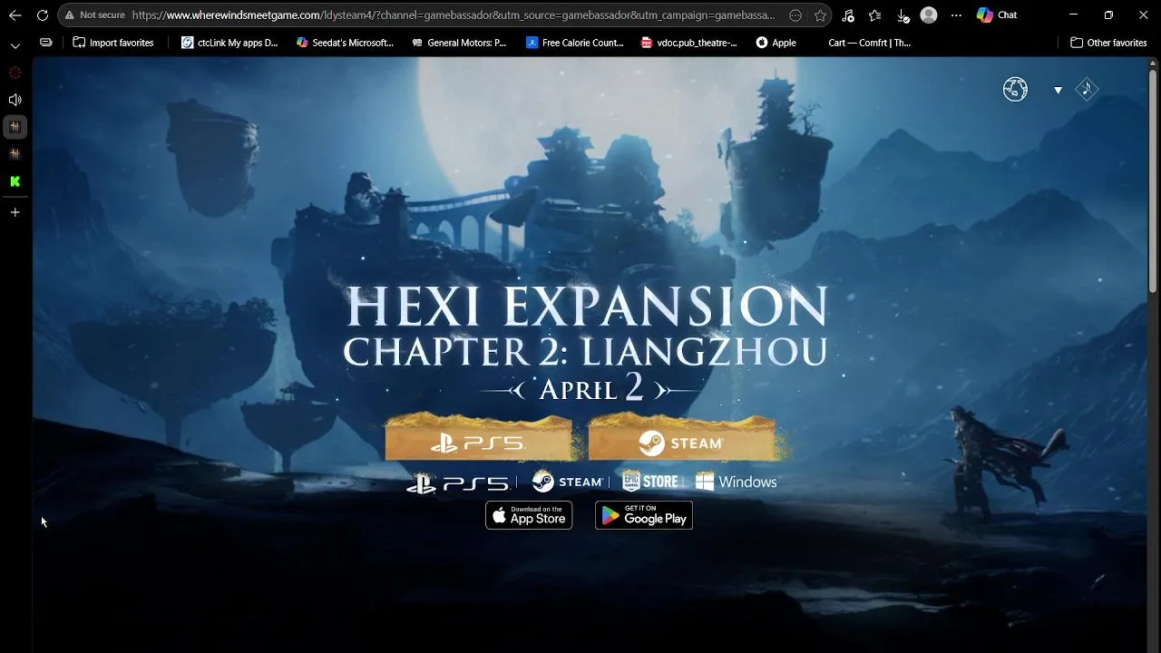Switch to the red circular icon tab
The image size is (1161, 653).
tap(15, 73)
